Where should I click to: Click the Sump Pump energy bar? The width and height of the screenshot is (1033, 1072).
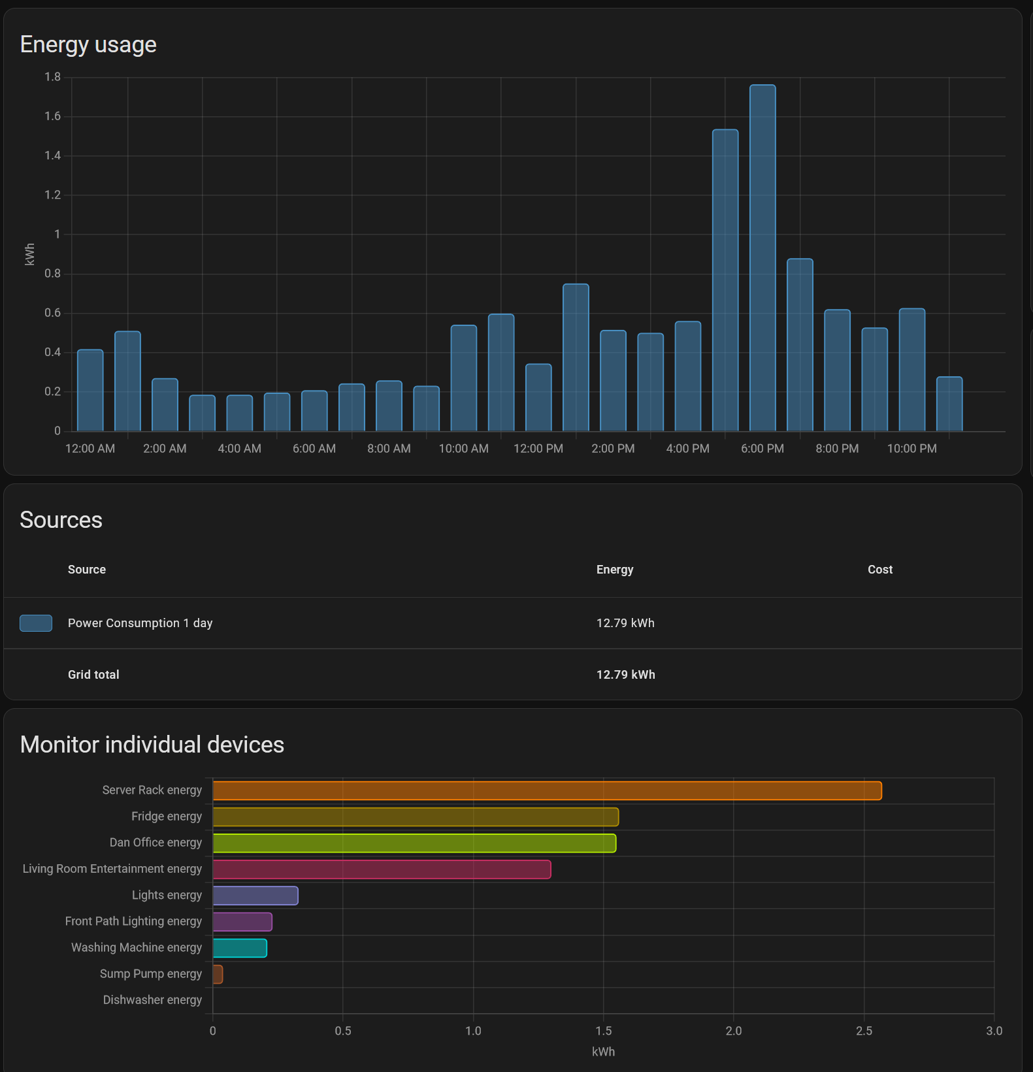218,974
